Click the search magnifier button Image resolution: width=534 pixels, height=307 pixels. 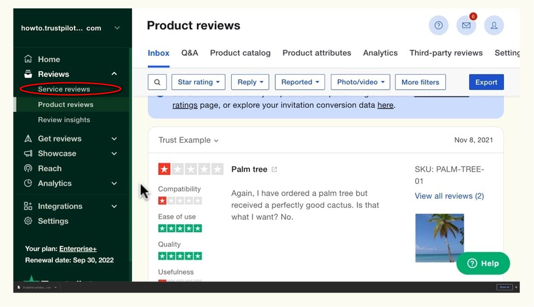click(x=157, y=82)
